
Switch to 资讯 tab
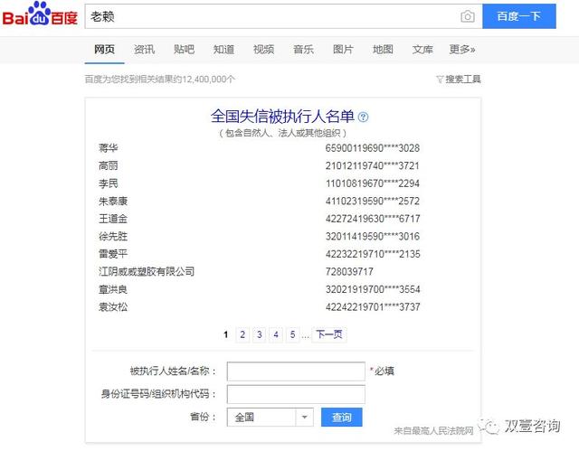144,49
